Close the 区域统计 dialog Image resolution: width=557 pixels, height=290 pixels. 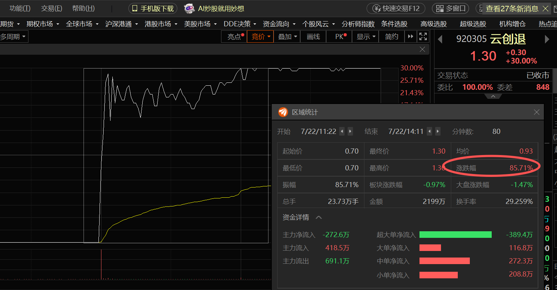coord(536,112)
